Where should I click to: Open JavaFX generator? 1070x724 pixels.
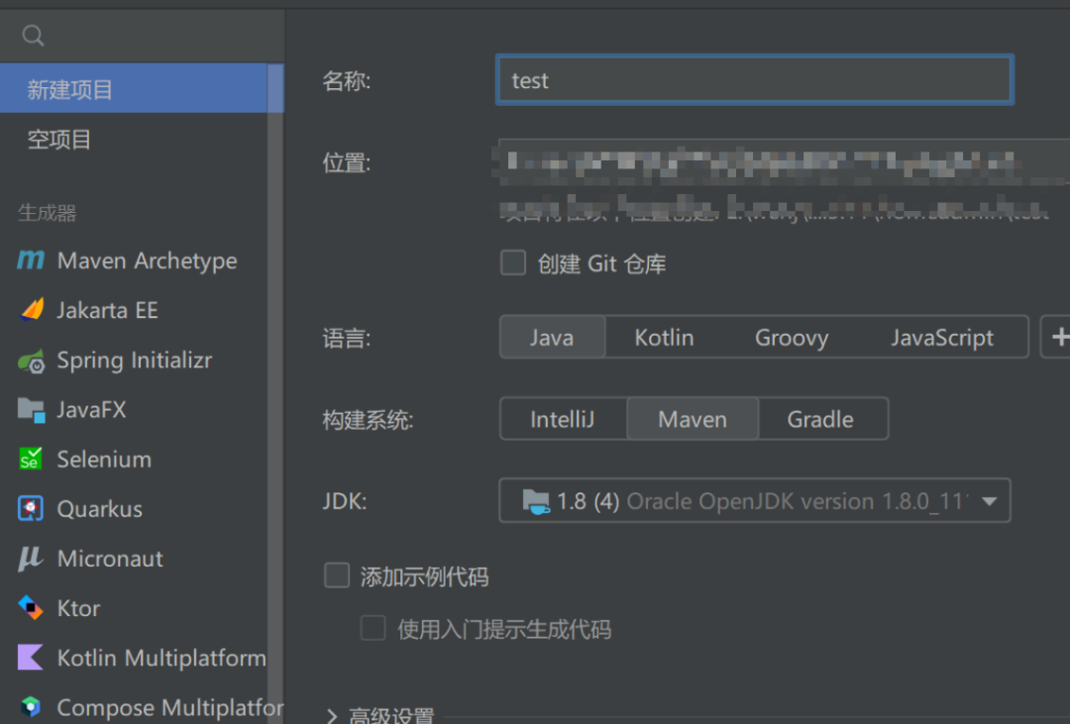pos(134,409)
